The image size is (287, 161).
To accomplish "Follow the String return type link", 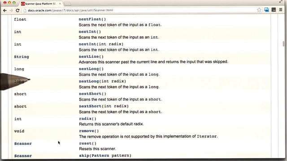I will click(x=22, y=57).
